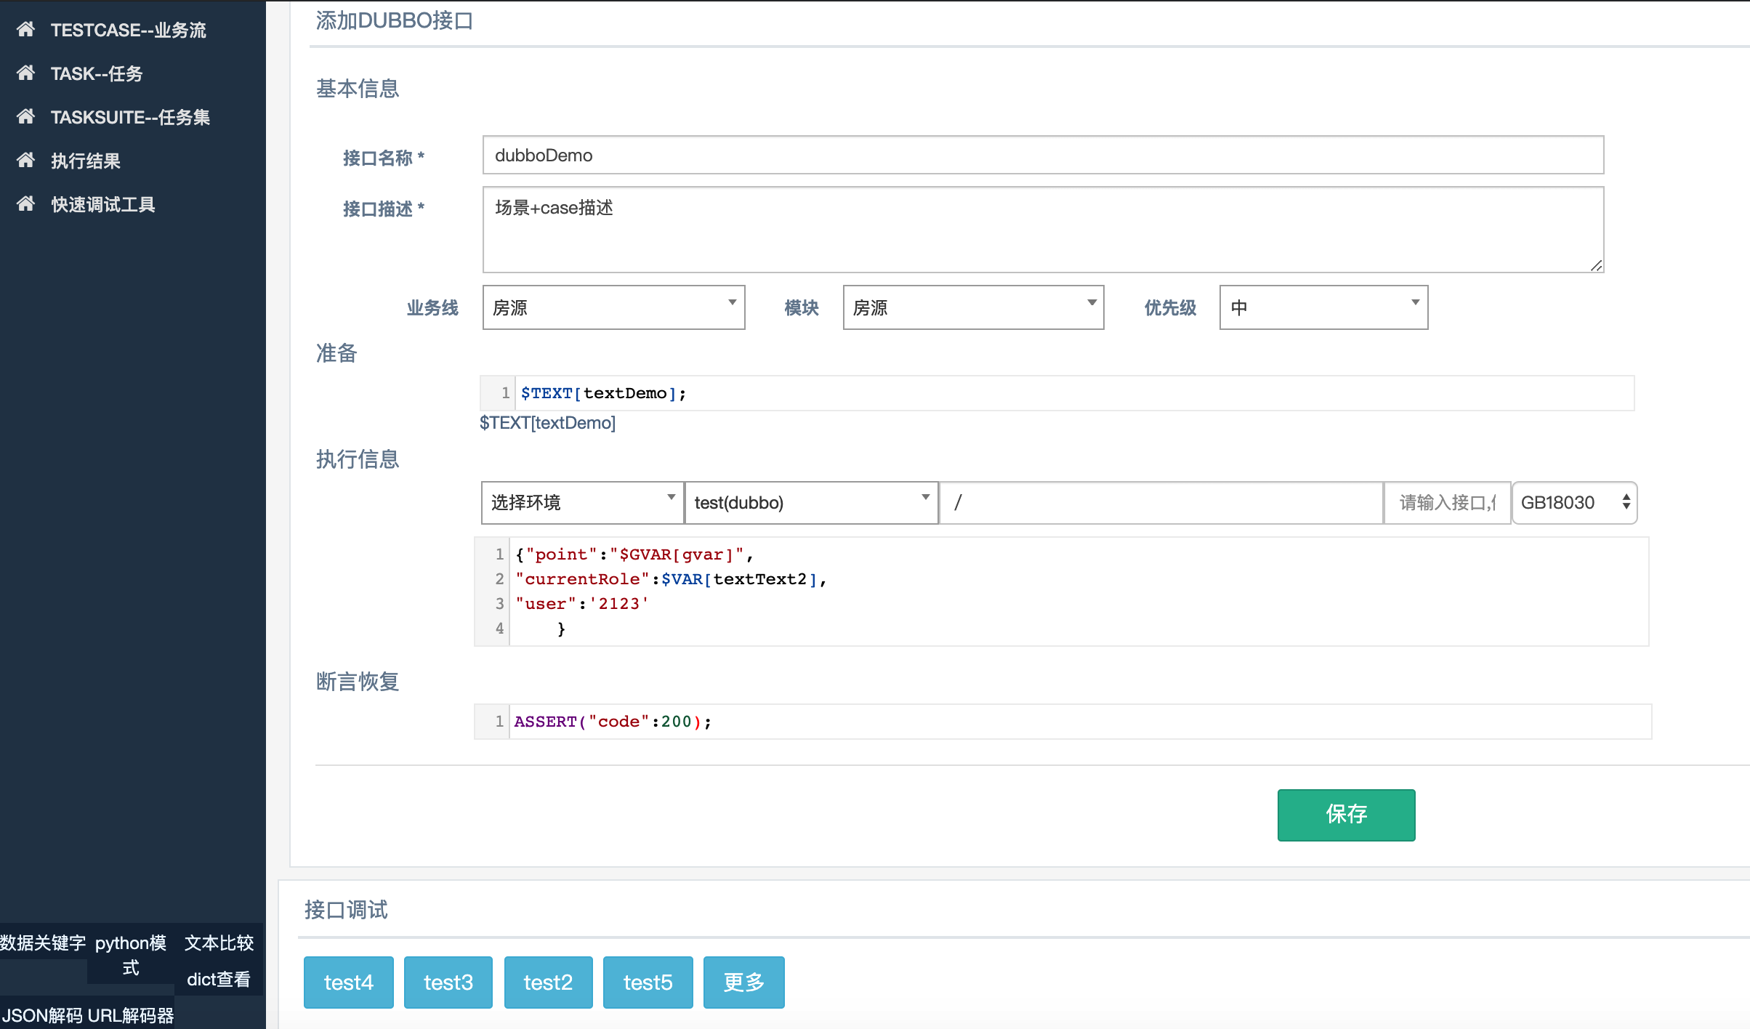Grab the textarea resize handle corner
Viewport: 1750px width, 1029px height.
(1596, 266)
